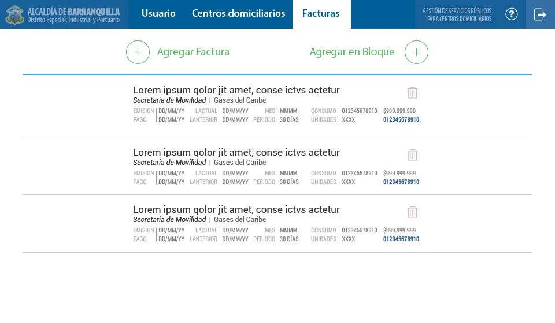The height and width of the screenshot is (323, 555).
Task: Click the header text Gestión de Servicios Públicos
Action: click(x=457, y=10)
